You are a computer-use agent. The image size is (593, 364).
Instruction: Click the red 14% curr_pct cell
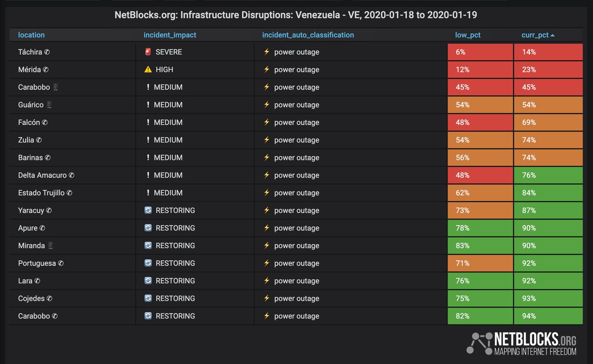click(x=549, y=52)
